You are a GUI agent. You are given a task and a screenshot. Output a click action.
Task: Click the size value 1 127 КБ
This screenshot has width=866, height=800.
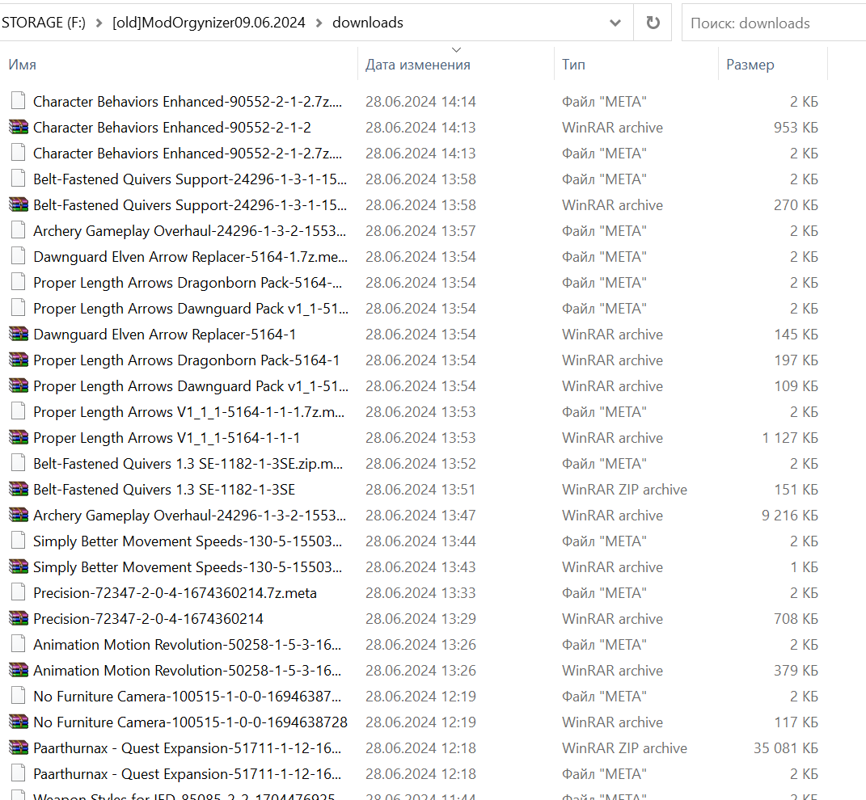(790, 438)
